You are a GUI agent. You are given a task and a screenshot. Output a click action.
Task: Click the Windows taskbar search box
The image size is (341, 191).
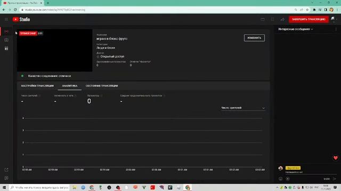[39, 187]
